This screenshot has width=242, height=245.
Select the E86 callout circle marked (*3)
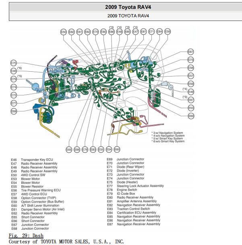coord(111,32)
